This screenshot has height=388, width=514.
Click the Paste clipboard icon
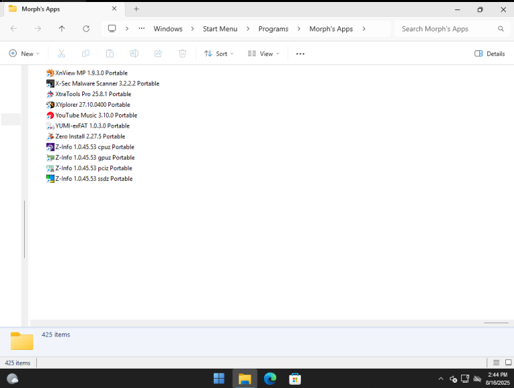pyautogui.click(x=110, y=53)
